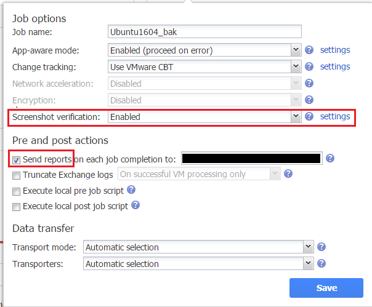
Task: Click help icon for Encryption row
Action: pos(309,100)
